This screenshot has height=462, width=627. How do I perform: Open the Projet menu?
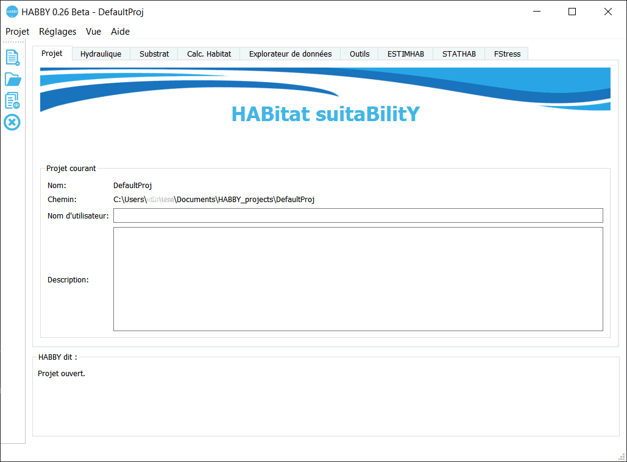[x=18, y=32]
